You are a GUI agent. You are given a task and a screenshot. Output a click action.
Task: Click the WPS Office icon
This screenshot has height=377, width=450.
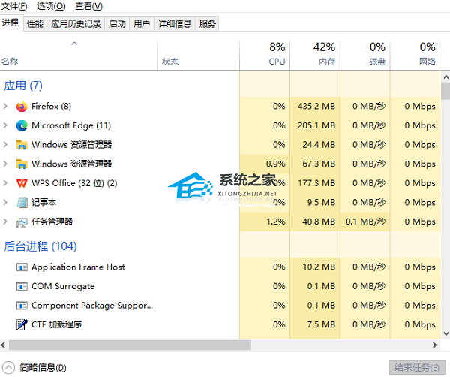(22, 183)
